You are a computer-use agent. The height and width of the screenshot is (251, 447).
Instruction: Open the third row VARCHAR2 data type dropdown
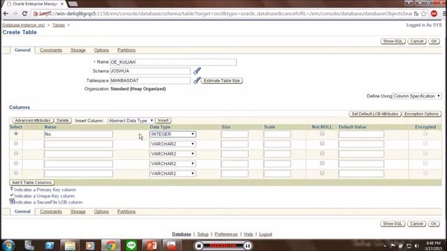173,153
